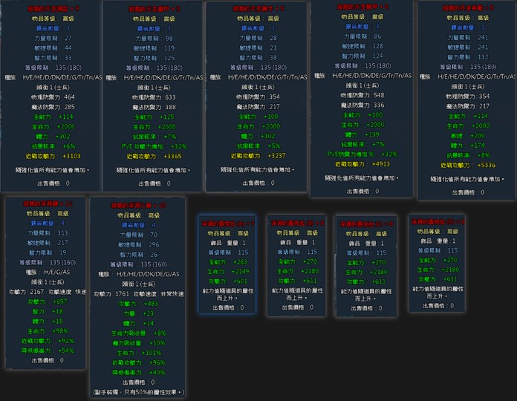
Task: Click the PVE 攻擊力增加 +32% bonus
Action: pyautogui.click(x=151, y=146)
